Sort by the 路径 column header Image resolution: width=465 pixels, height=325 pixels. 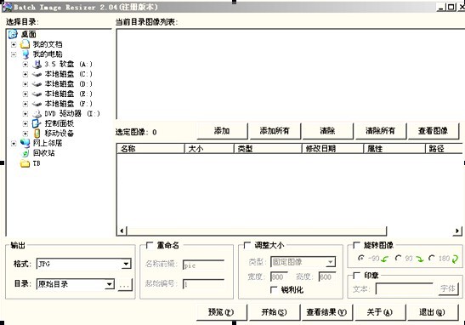pyautogui.click(x=445, y=149)
